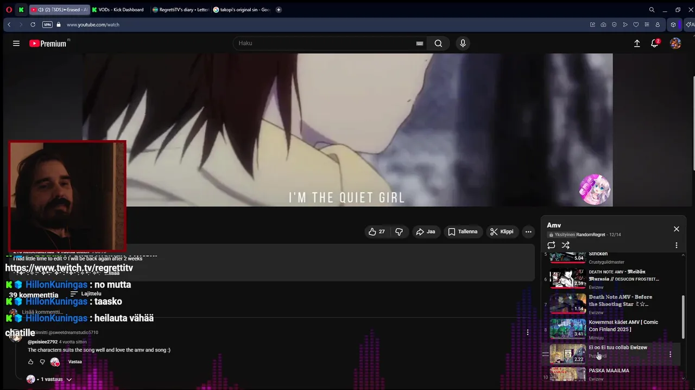Play Death Note AMV Meidän Murusia video
Screen dimensions: 695x390
[x=611, y=279]
